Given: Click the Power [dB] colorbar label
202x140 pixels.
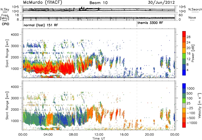Looking at the screenshot, I should pos(193,53).
